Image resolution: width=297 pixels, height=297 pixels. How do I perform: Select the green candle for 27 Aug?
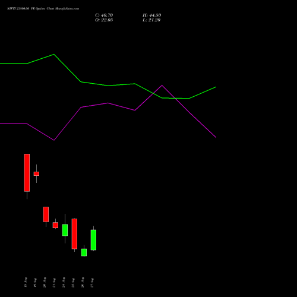tap(93, 240)
